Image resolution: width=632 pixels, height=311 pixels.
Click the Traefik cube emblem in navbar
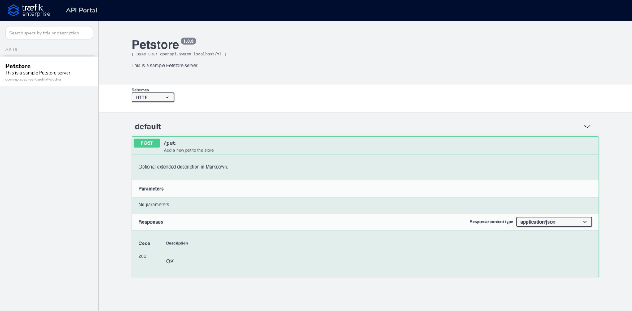pyautogui.click(x=13, y=10)
